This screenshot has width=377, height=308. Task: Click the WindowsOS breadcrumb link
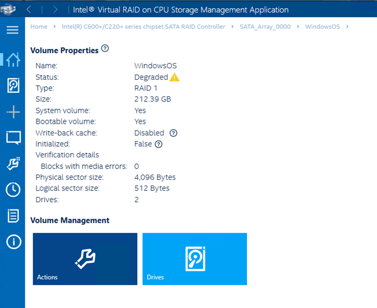tap(322, 27)
